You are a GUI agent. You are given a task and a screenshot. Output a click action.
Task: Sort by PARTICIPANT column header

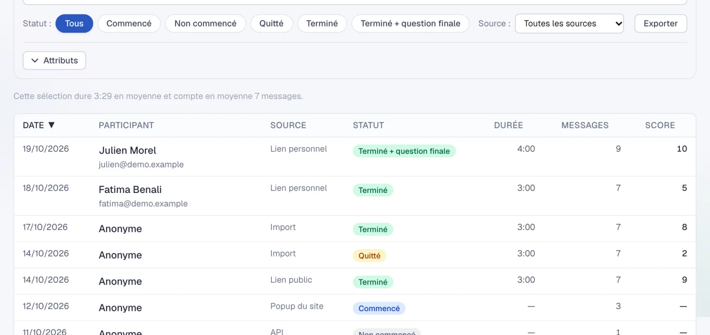click(x=126, y=125)
